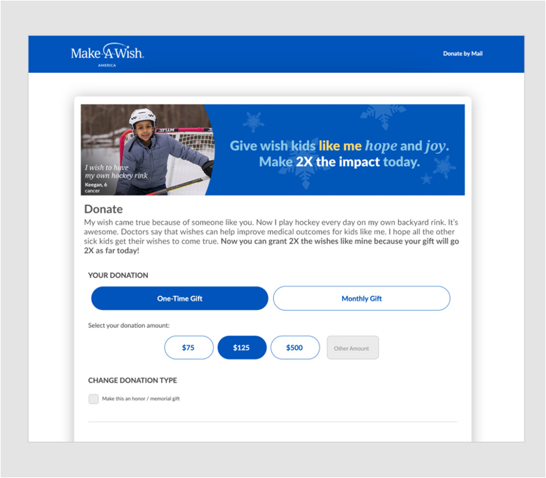Click 'Select your donation amount:' text
Viewport: 546px width, 478px height.
(128, 326)
